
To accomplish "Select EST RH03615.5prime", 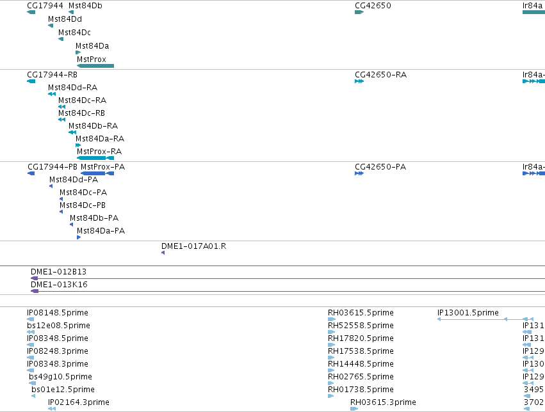I will (x=361, y=313).
